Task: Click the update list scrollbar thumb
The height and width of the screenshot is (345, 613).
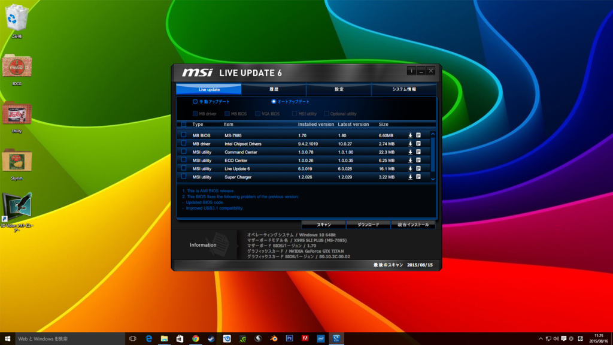Action: [433, 154]
